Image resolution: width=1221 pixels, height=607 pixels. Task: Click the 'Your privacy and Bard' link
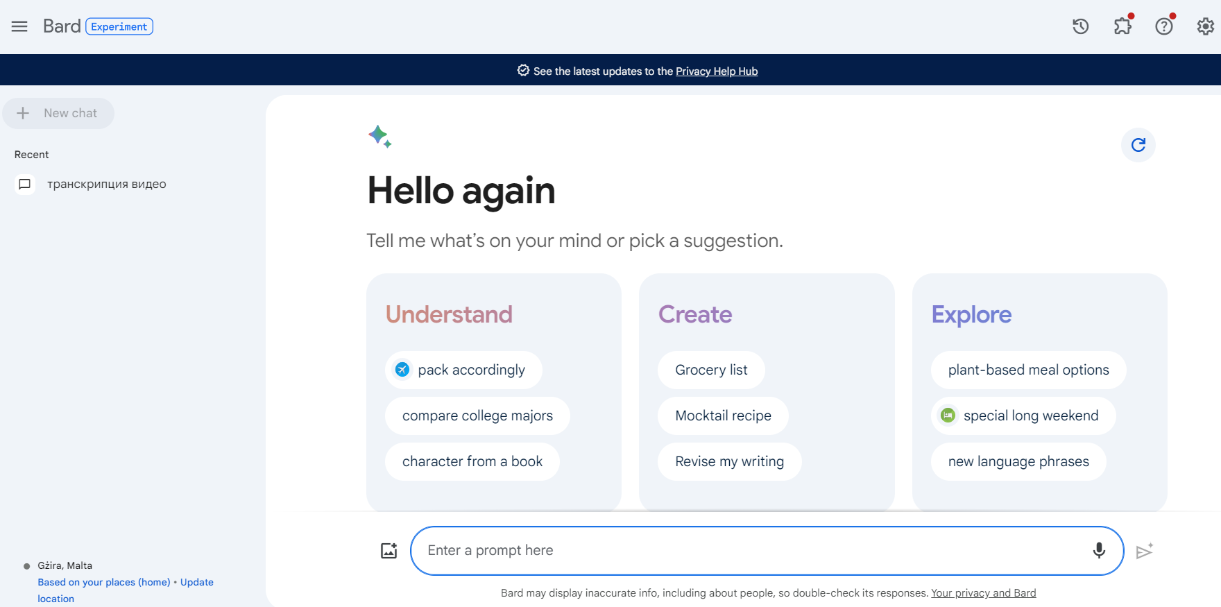coord(983,593)
